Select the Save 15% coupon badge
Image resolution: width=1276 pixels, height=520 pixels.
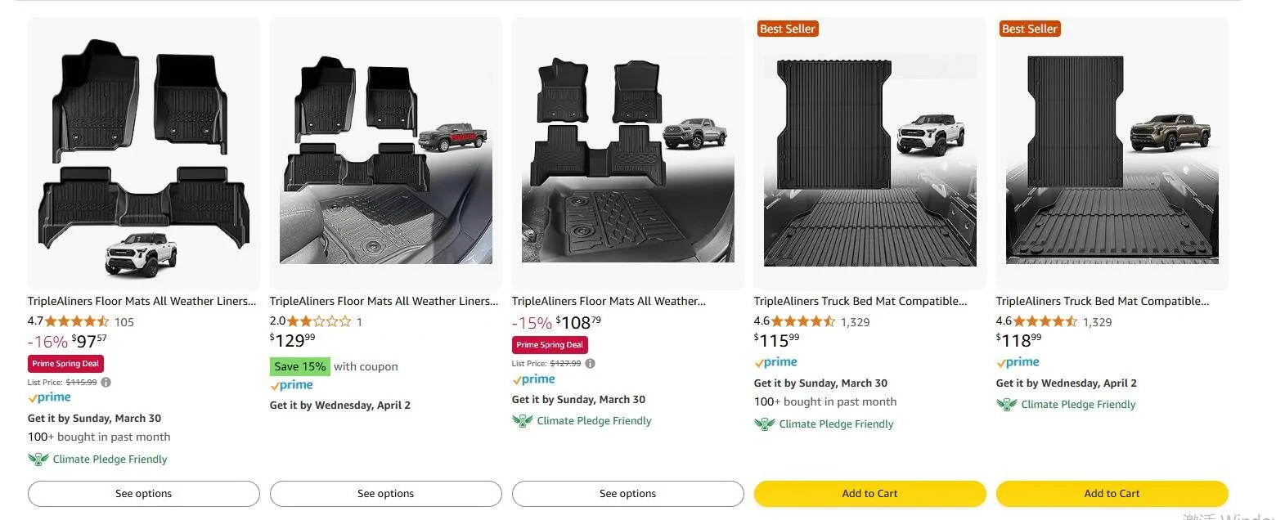coord(300,366)
